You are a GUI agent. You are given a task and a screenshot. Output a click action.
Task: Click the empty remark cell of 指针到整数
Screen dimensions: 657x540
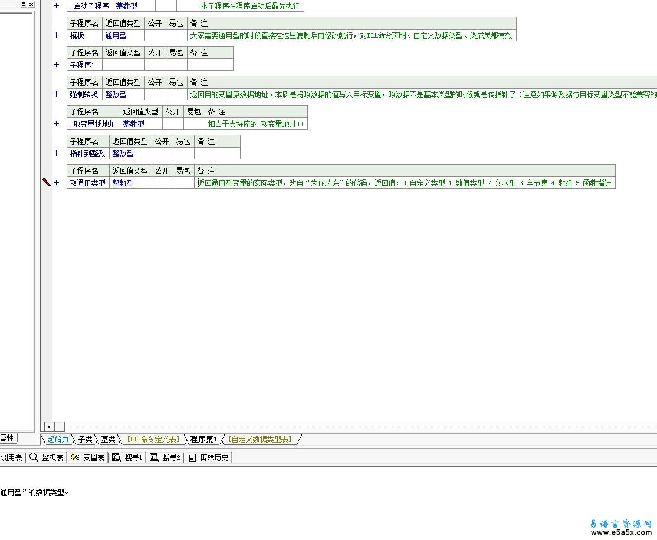click(217, 153)
